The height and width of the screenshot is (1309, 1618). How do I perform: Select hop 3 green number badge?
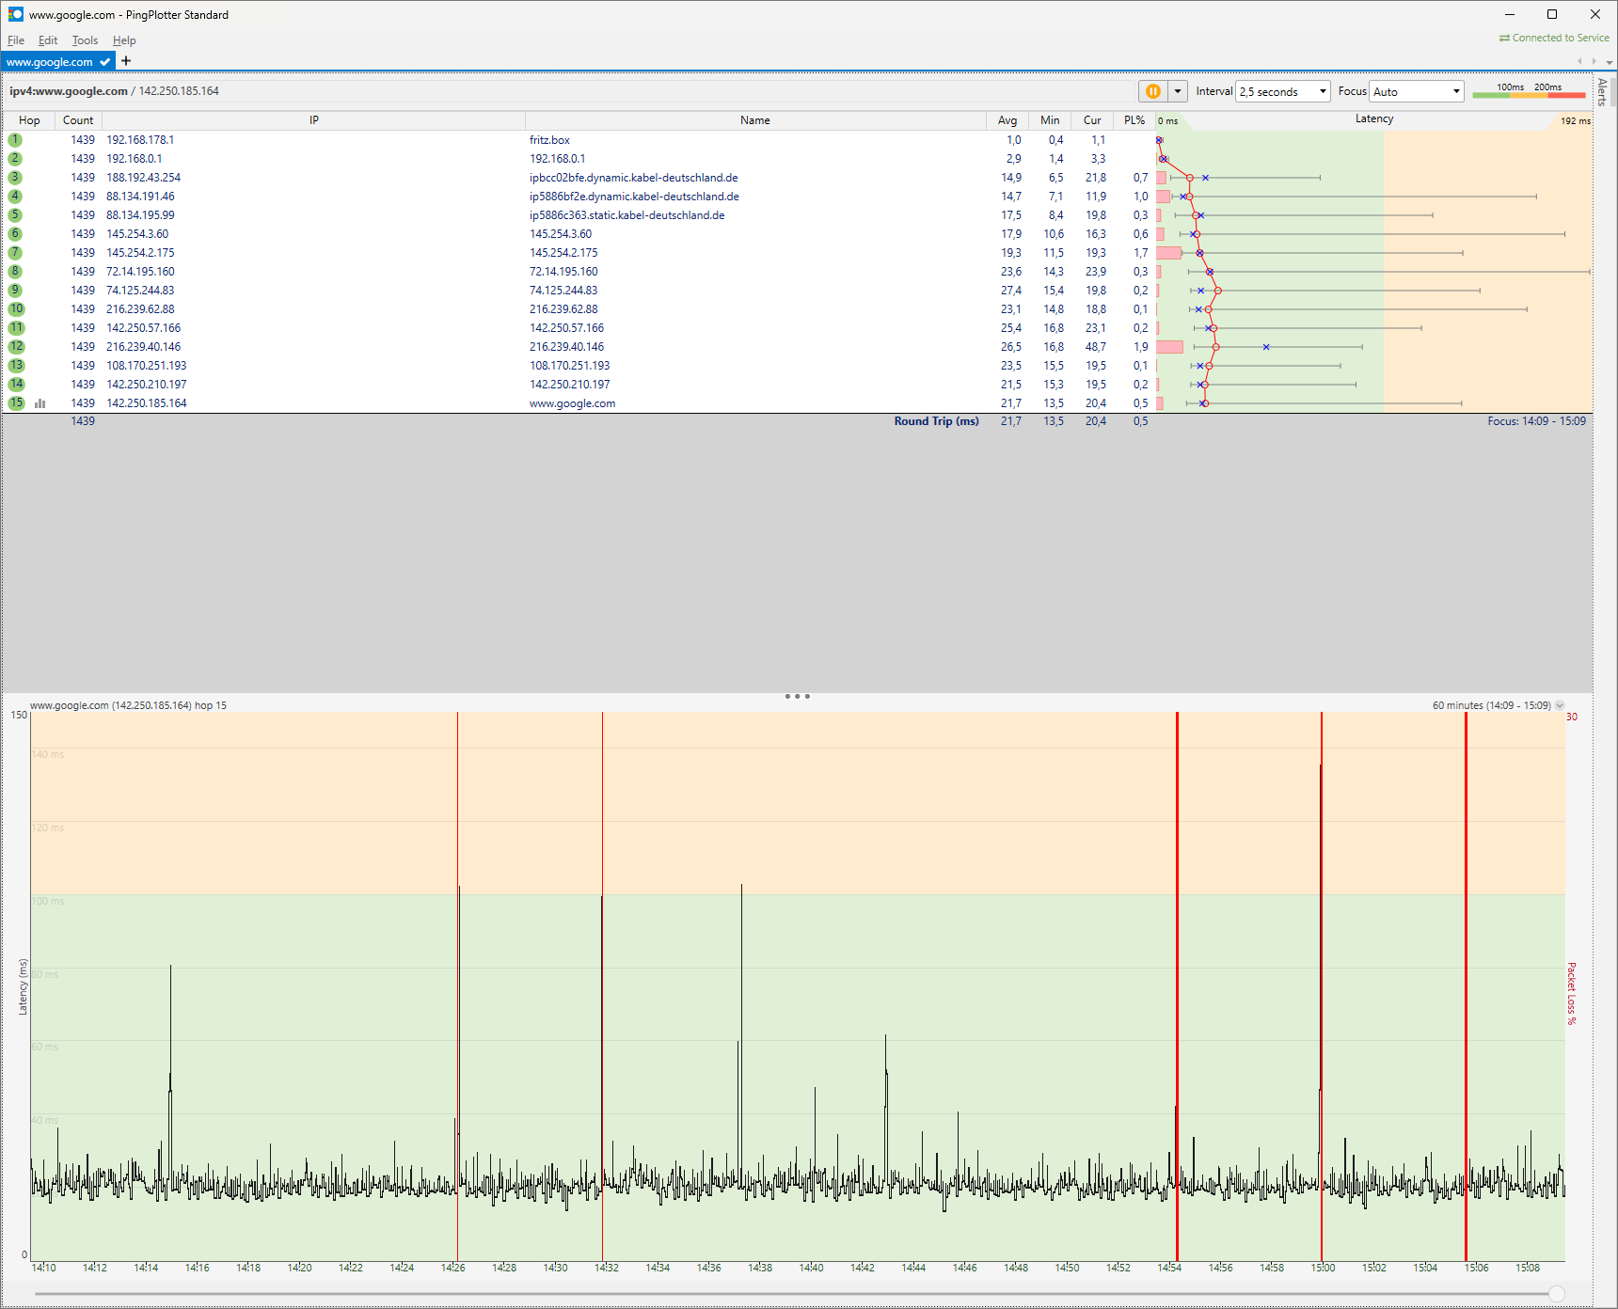point(15,178)
